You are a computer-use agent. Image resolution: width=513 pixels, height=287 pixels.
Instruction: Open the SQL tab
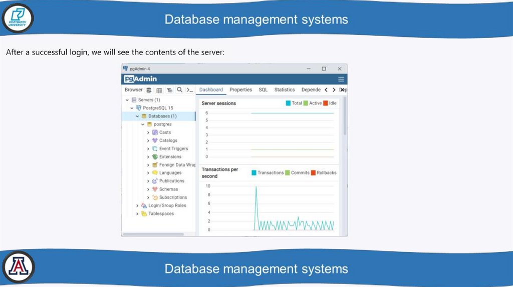pos(263,90)
